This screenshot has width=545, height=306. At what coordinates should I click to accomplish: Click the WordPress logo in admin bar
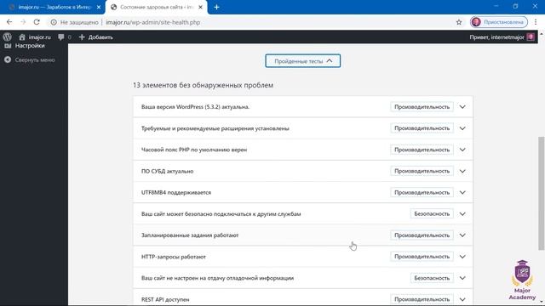(8, 37)
